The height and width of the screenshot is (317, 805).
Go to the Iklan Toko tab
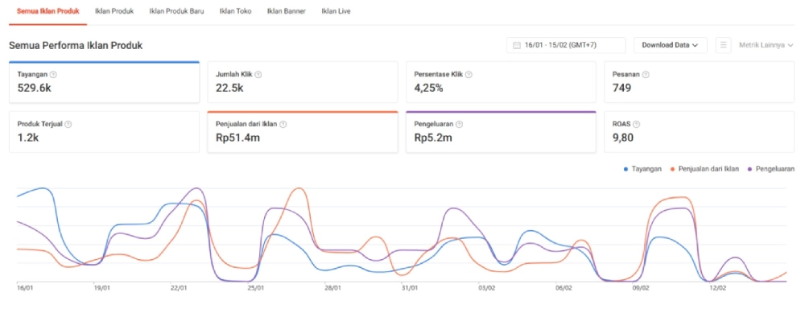[x=235, y=10]
